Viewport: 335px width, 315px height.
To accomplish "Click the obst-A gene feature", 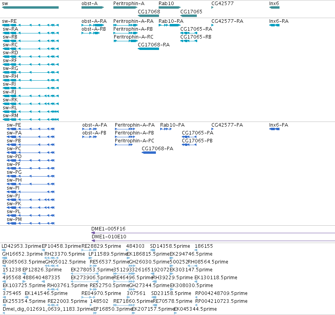I will click(x=93, y=7).
